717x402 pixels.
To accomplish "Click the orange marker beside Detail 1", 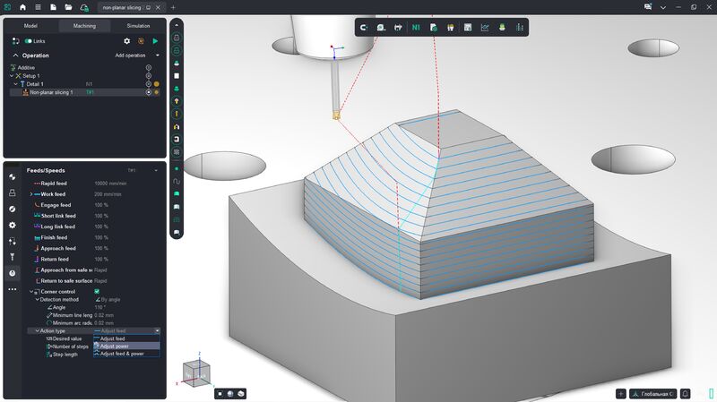I will 157,84.
